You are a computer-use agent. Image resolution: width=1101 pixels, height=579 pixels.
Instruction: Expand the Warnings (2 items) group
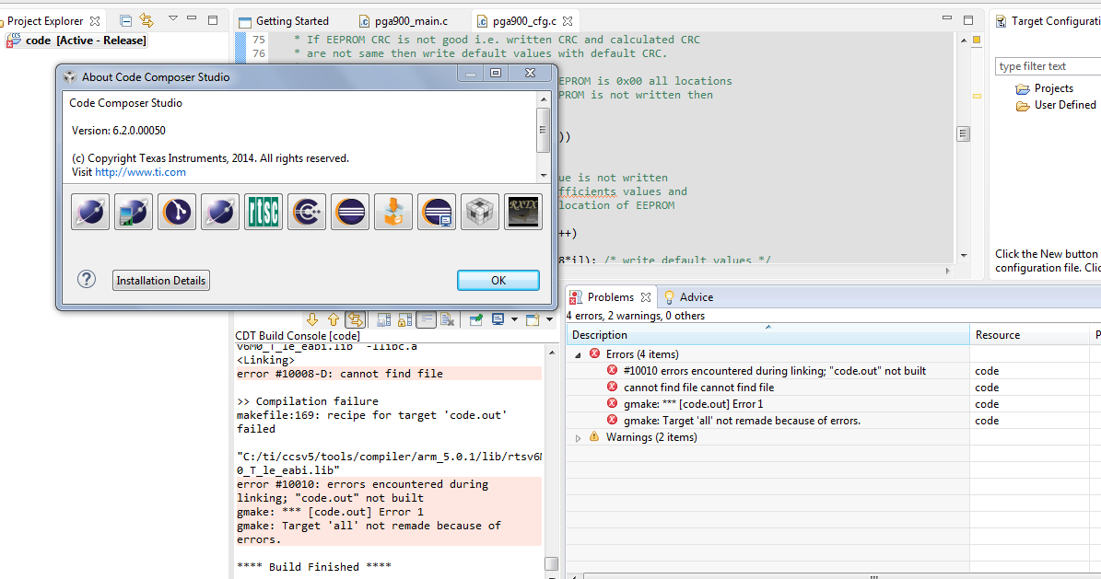[578, 438]
